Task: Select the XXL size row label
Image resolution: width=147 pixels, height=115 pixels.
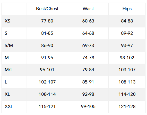Action: pos(9,107)
